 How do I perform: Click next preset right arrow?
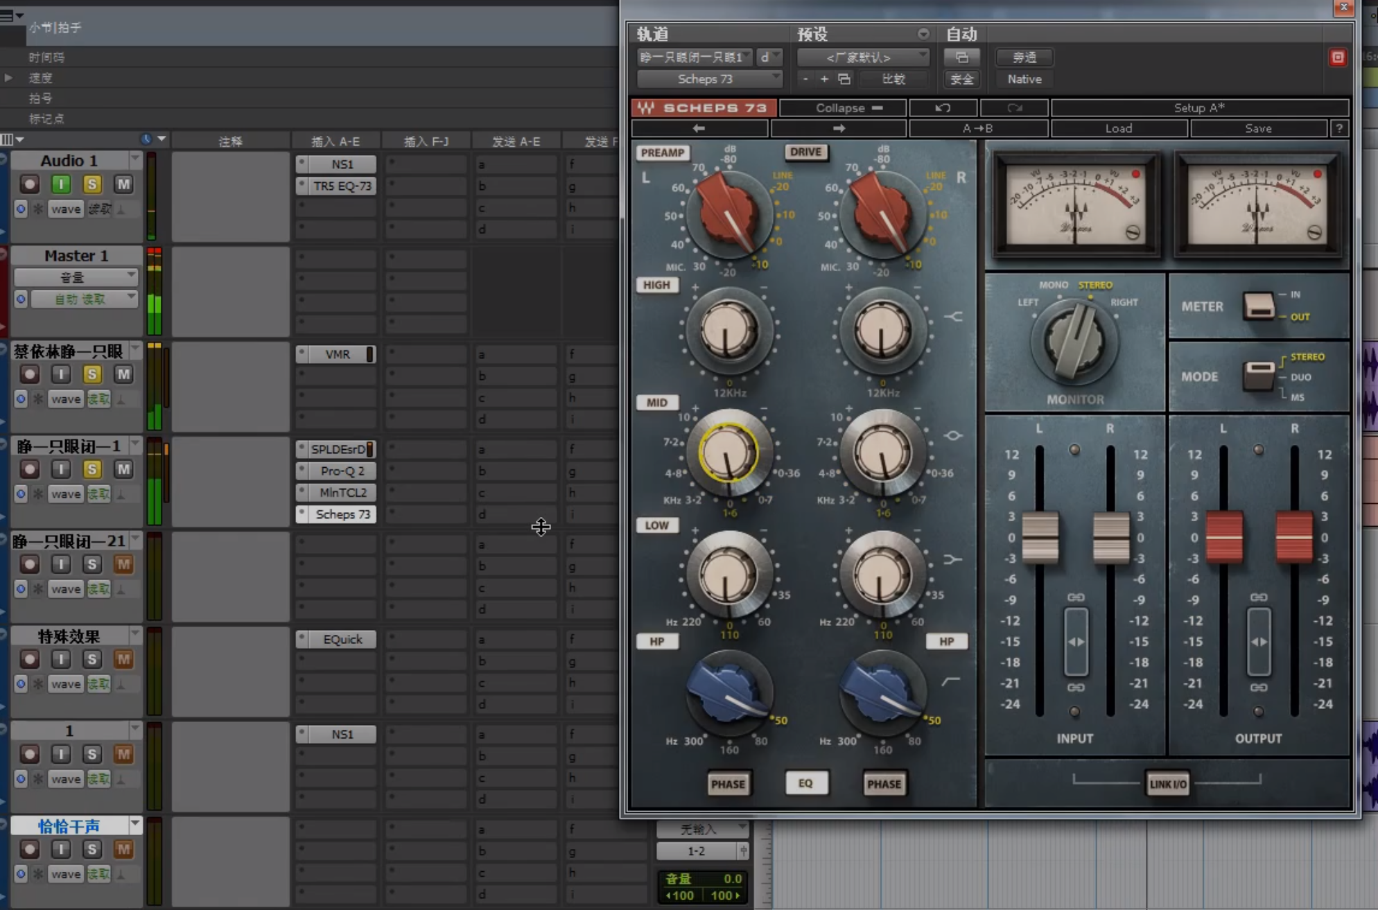pos(839,128)
